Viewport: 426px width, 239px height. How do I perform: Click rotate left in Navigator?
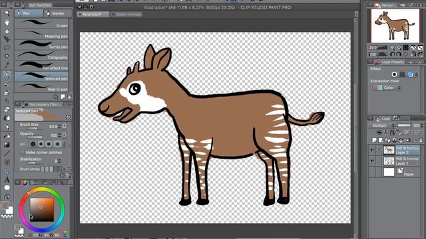392,54
